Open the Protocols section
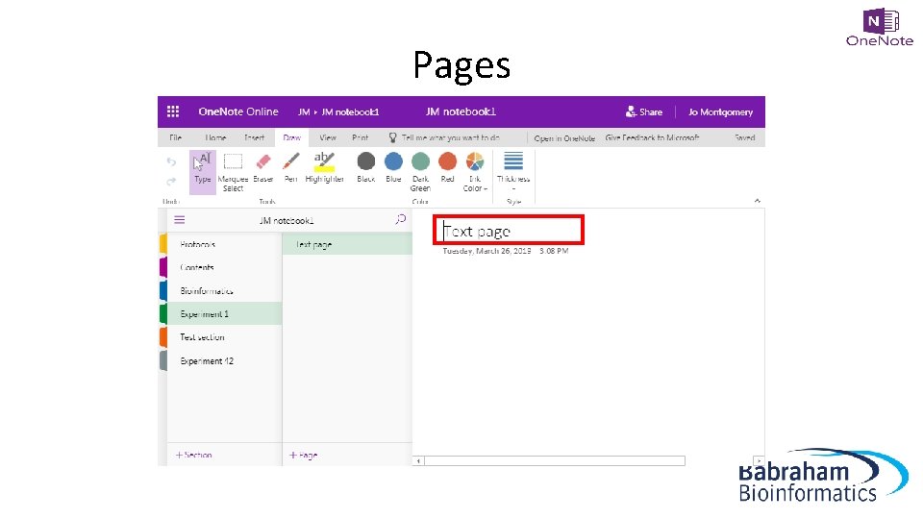The height and width of the screenshot is (519, 923). click(x=224, y=244)
